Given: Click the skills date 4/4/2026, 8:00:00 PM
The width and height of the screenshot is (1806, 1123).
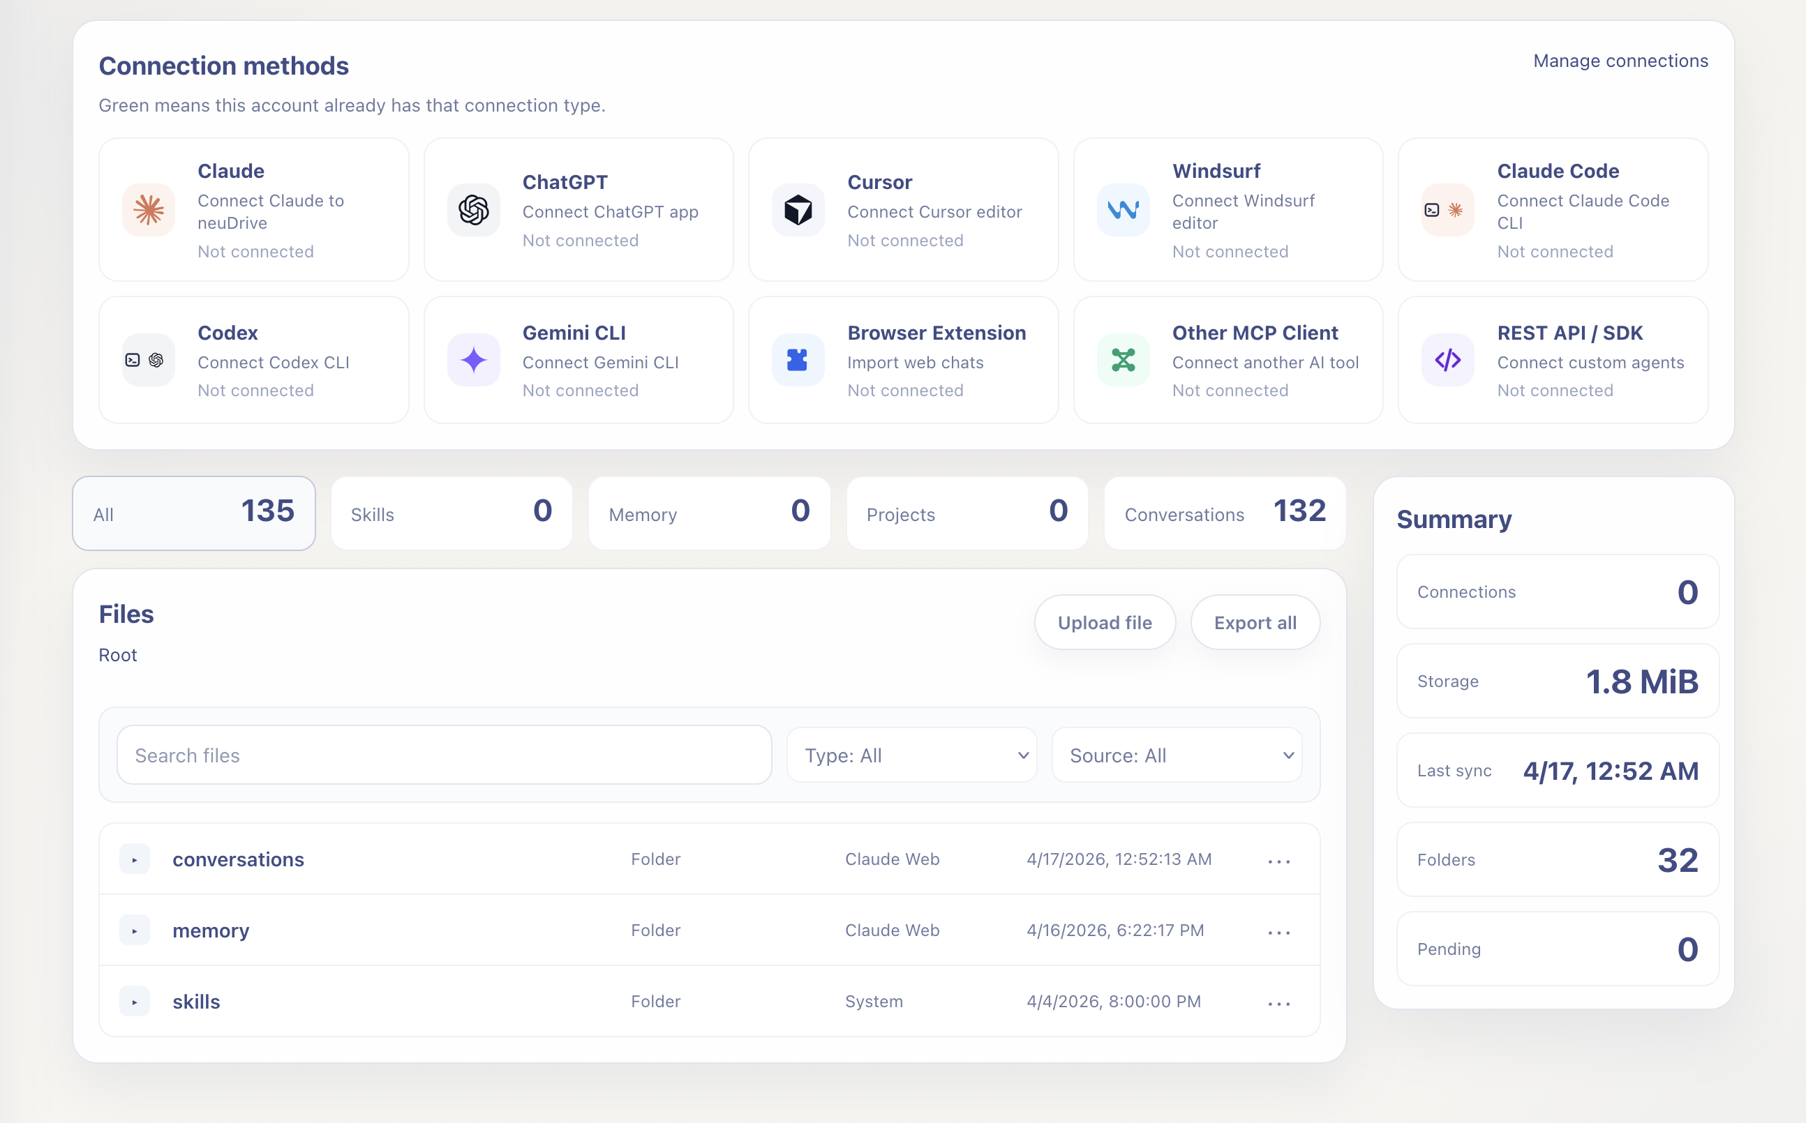Looking at the screenshot, I should click(x=1114, y=1002).
